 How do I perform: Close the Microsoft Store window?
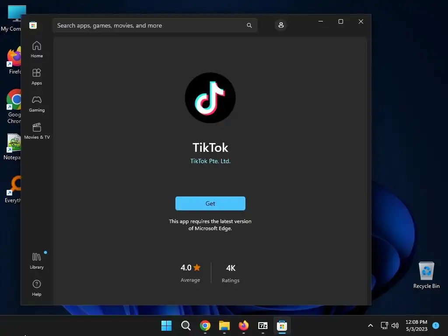[361, 21]
